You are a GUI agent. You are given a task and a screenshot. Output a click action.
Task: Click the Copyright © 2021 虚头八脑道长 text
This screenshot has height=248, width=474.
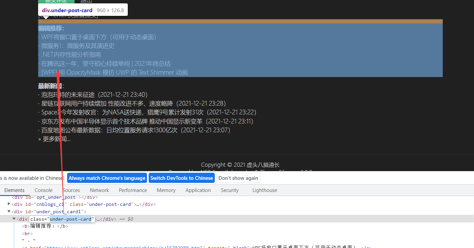click(240, 165)
